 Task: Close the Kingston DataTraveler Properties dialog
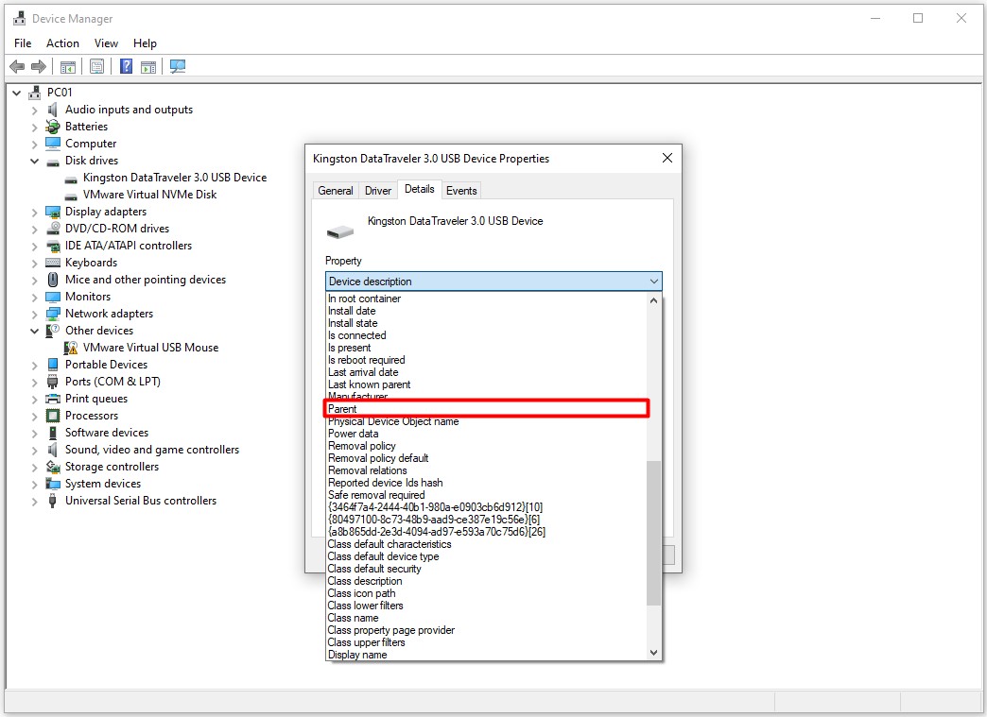[x=667, y=158]
